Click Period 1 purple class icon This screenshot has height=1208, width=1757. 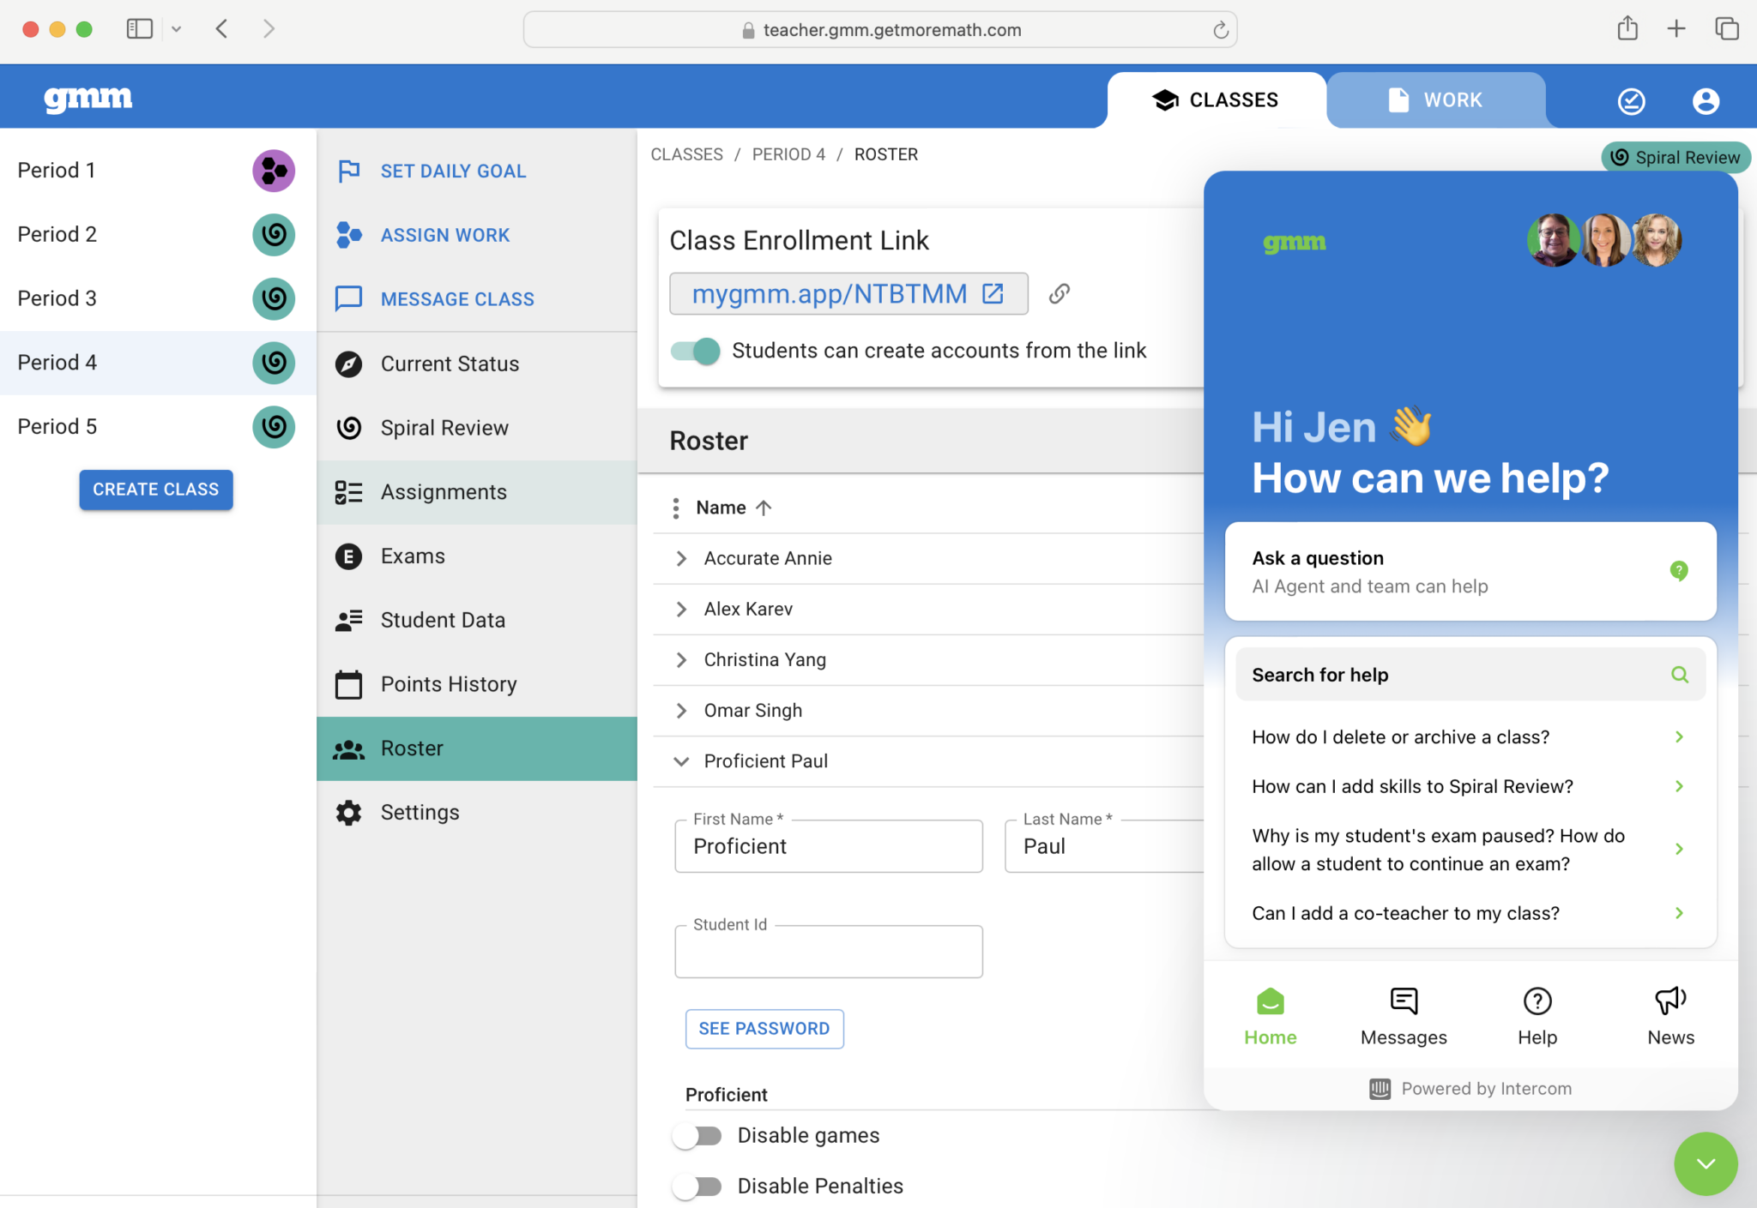click(274, 171)
